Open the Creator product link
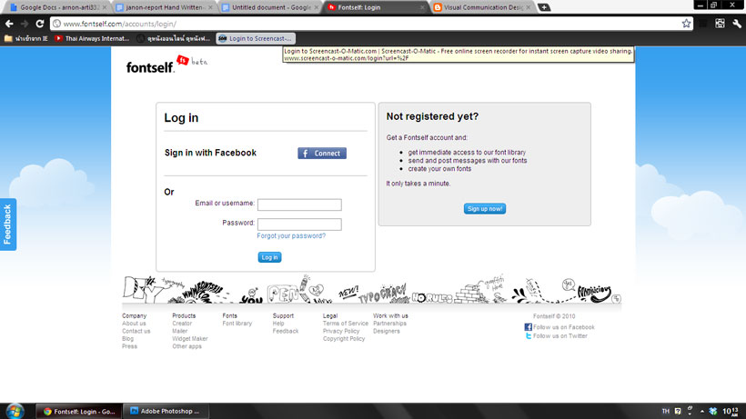746x419 pixels. coord(182,323)
